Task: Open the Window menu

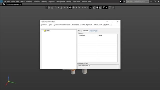Action: [84, 1]
